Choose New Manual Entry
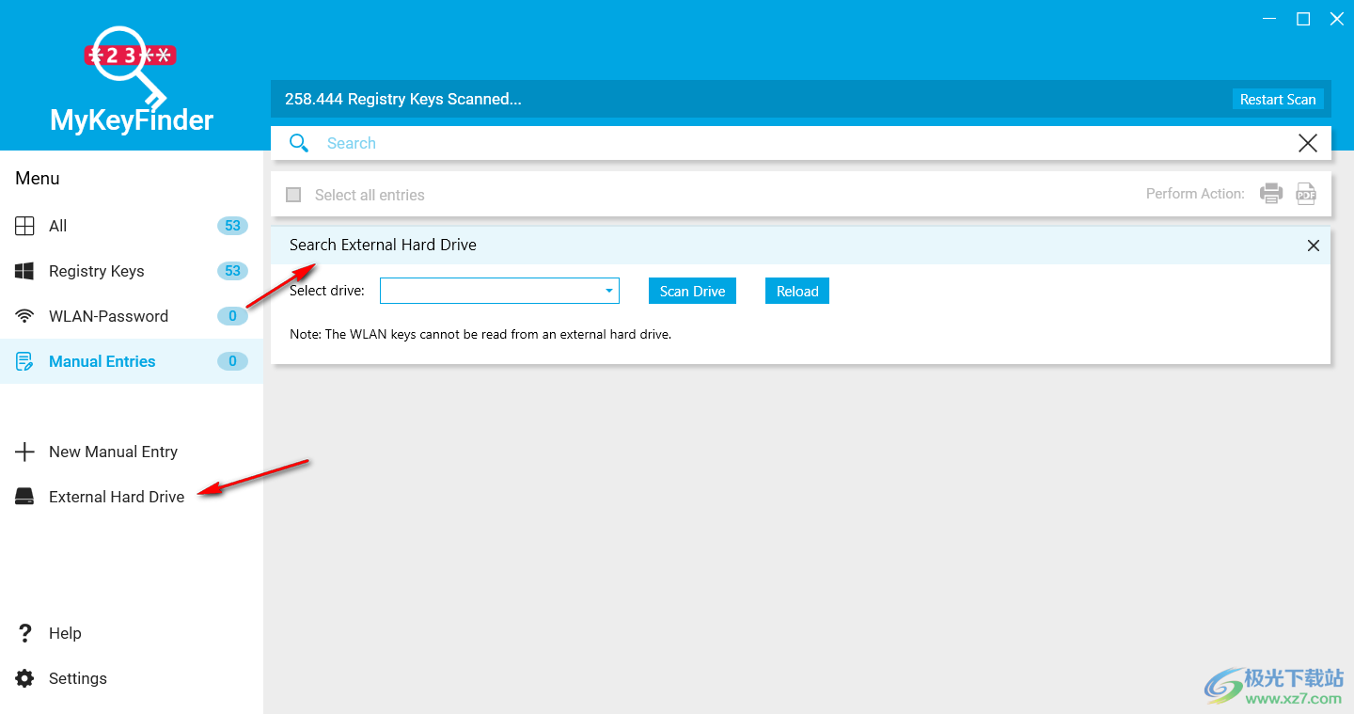The height and width of the screenshot is (714, 1354). tap(132, 452)
